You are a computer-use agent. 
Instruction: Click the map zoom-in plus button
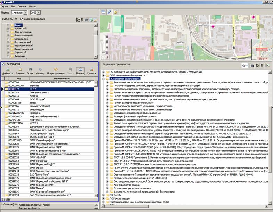coord(107,57)
